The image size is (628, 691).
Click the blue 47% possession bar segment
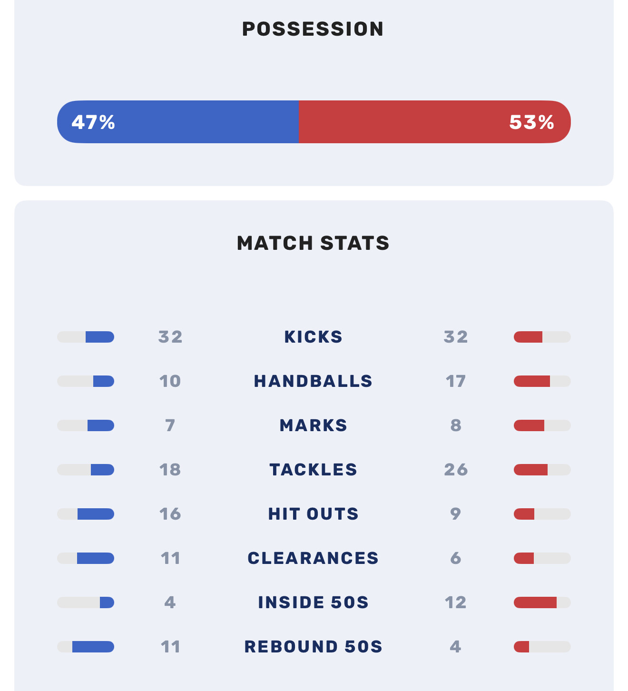click(x=177, y=122)
